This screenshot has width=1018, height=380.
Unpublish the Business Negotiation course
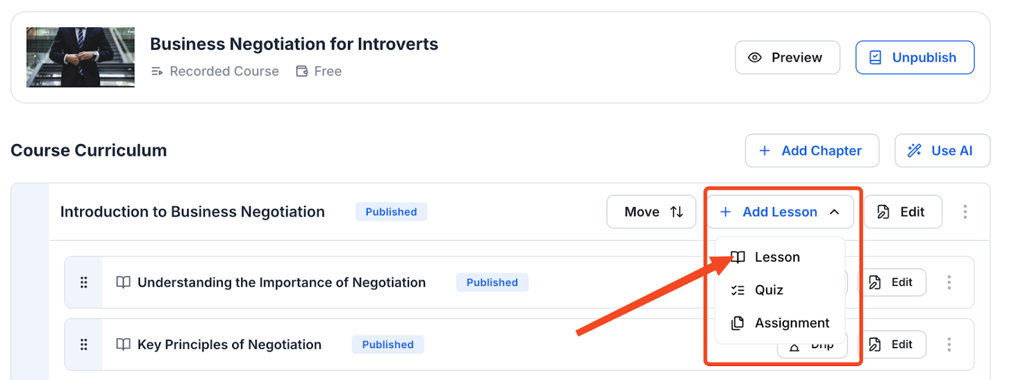pos(914,58)
